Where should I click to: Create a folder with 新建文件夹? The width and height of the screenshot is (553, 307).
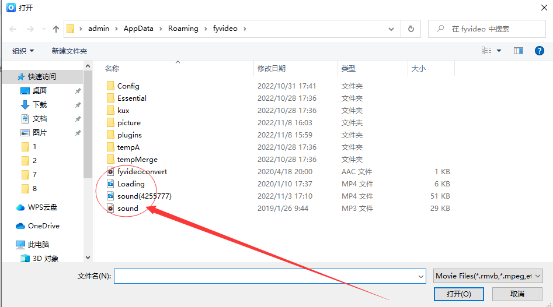(69, 51)
